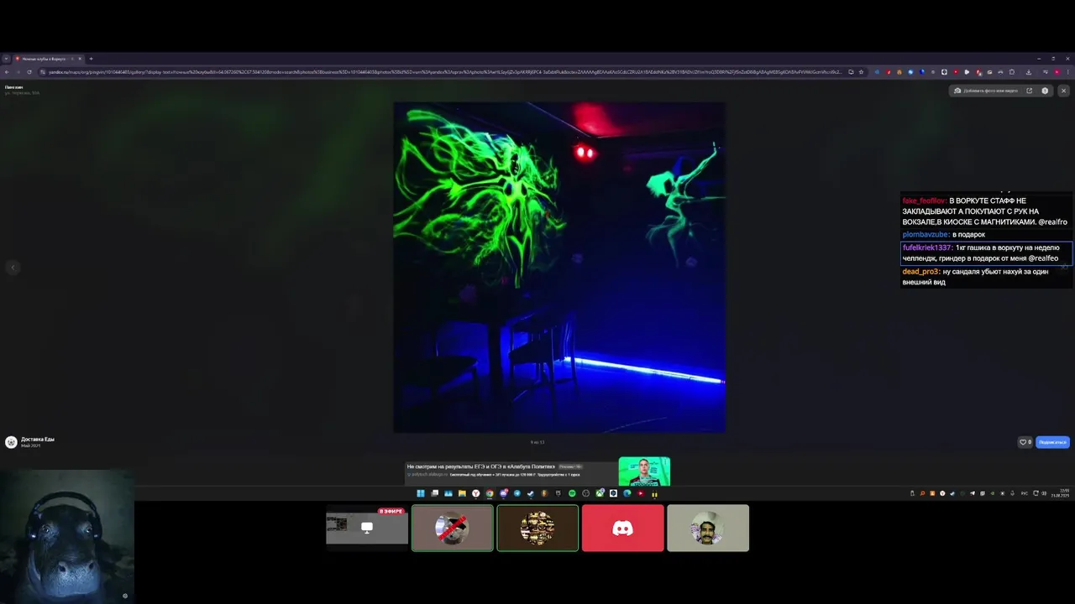Viewport: 1075px width, 604px height.
Task: Go back in the browser
Action: coord(7,72)
